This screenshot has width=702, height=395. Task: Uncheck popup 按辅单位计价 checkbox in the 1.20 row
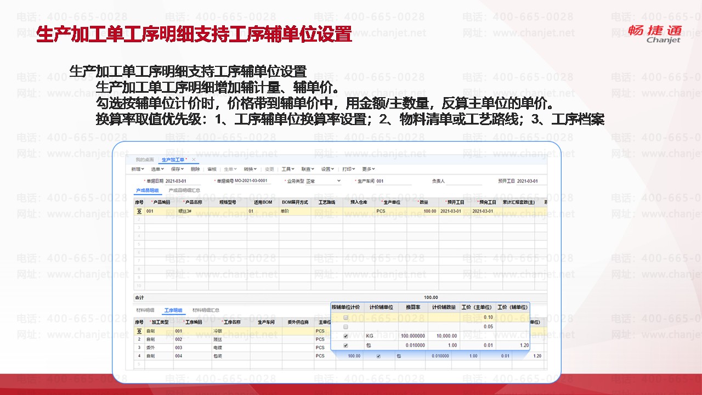[x=346, y=345]
